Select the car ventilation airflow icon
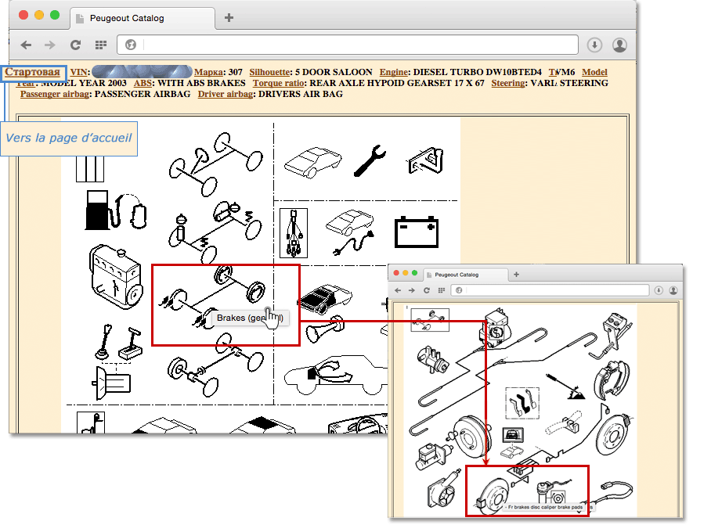Image resolution: width=711 pixels, height=525 pixels. [x=334, y=375]
